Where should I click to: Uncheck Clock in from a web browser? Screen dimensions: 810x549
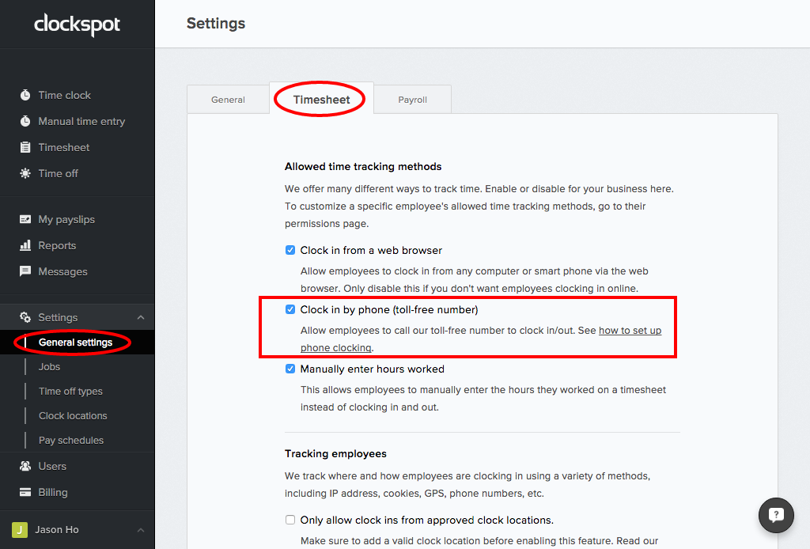pyautogui.click(x=290, y=250)
